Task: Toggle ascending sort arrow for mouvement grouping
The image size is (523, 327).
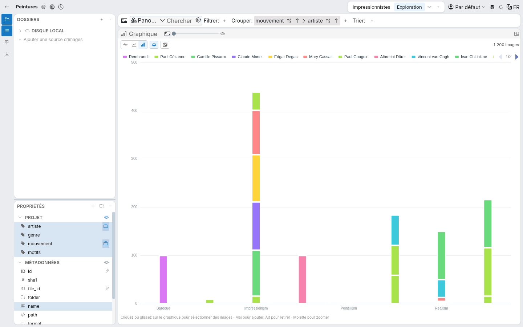Action: [x=297, y=21]
